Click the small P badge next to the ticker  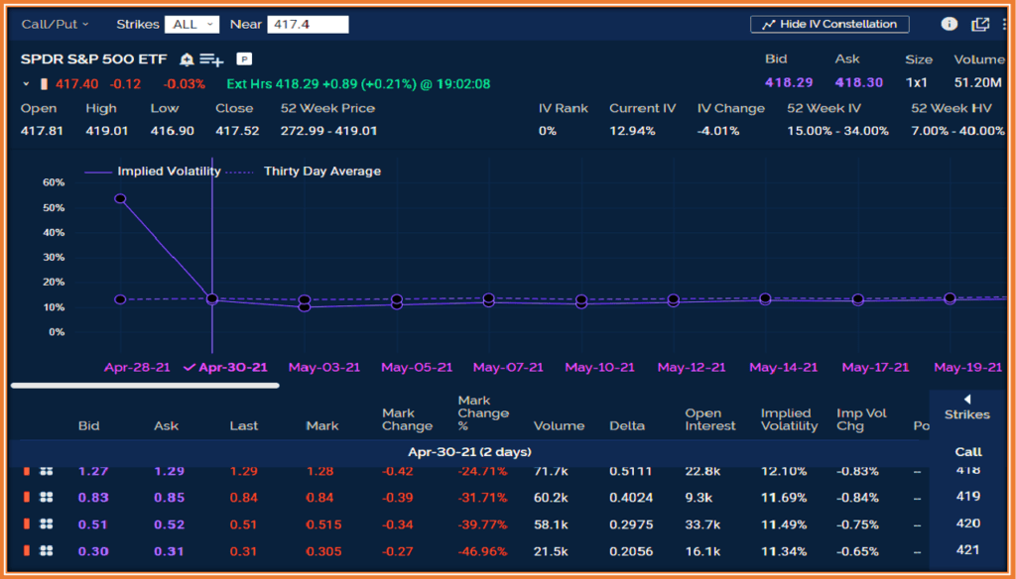(244, 59)
